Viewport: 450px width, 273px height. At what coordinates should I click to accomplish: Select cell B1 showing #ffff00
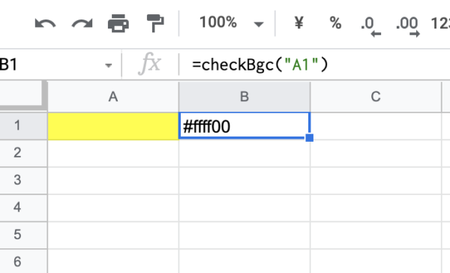click(244, 126)
